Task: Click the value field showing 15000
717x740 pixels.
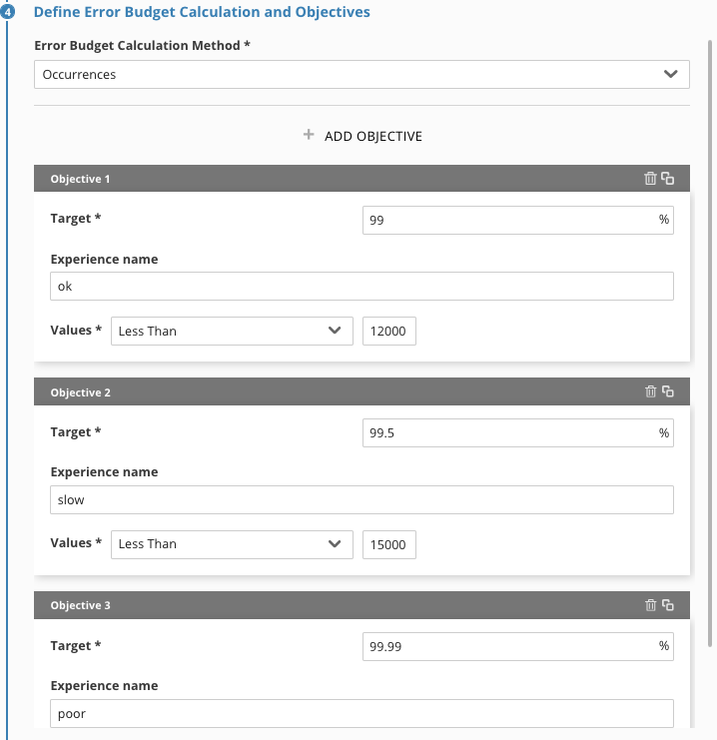Action: pos(388,544)
